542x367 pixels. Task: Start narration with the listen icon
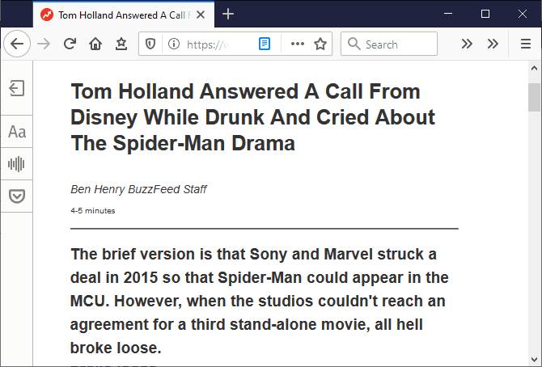(16, 164)
